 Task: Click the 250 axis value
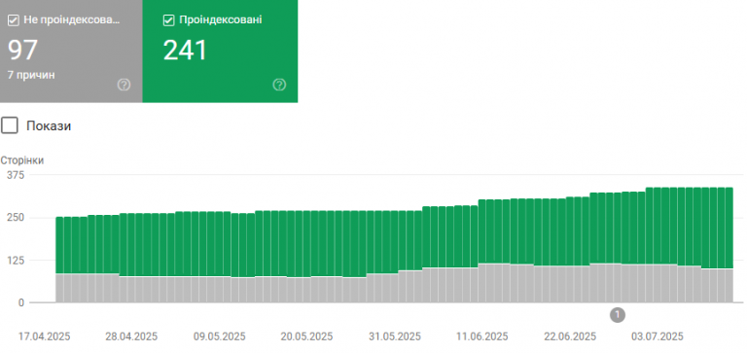(x=16, y=218)
